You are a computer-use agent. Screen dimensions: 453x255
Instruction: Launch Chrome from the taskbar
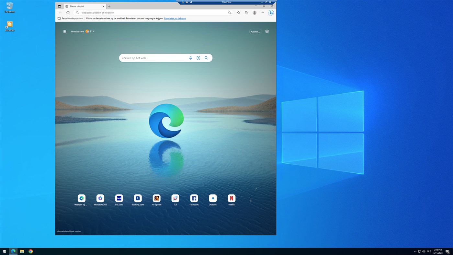click(31, 251)
